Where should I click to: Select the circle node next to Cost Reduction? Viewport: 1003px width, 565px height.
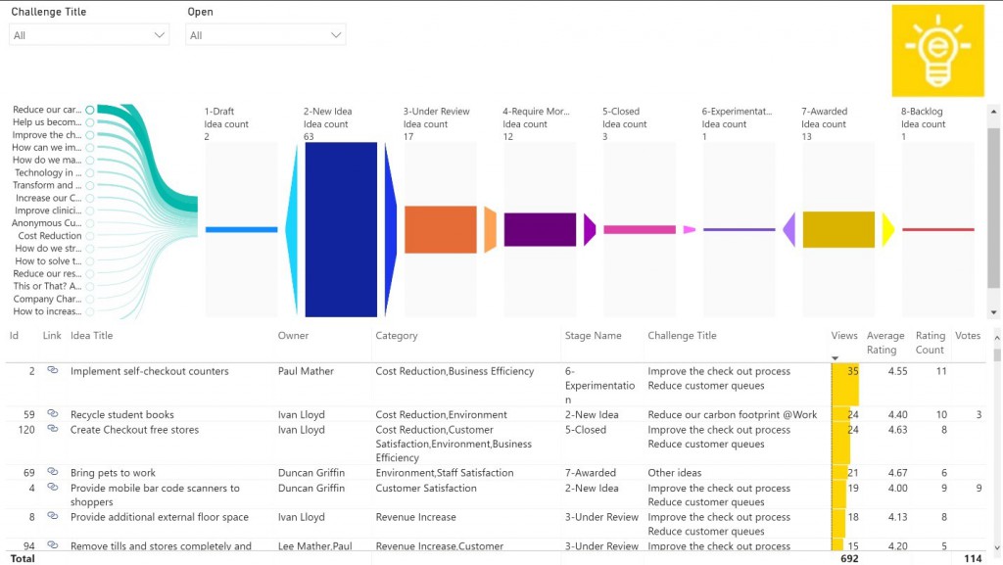point(89,236)
